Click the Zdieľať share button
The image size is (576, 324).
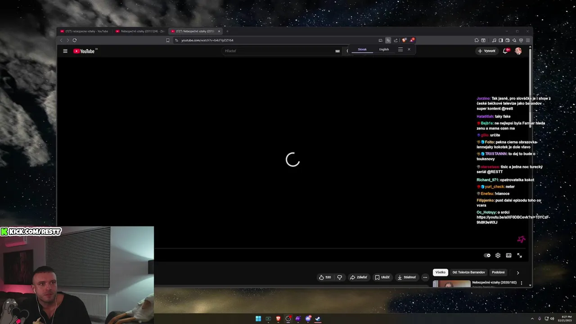tap(359, 277)
